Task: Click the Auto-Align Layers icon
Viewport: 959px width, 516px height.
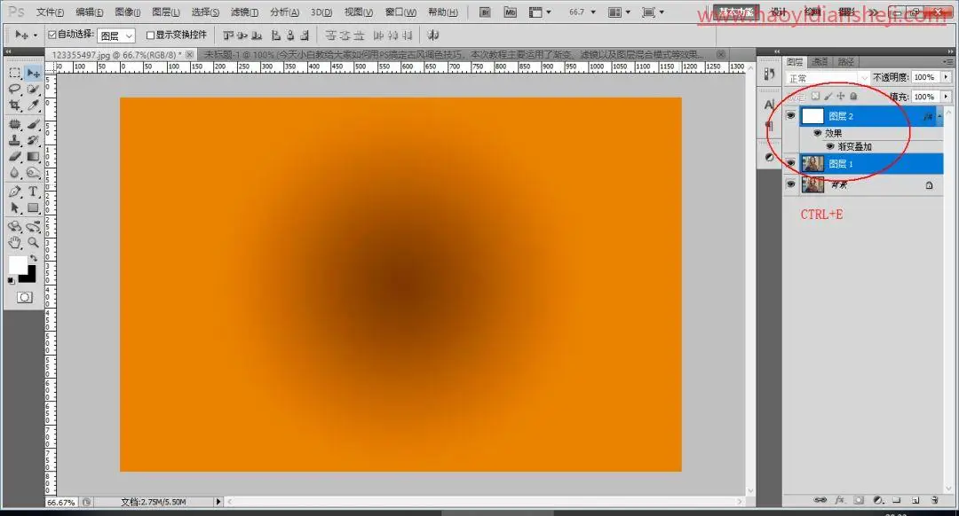Action: (x=433, y=35)
